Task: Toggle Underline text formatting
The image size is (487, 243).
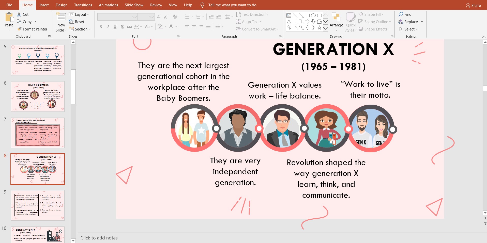Action: [115, 27]
